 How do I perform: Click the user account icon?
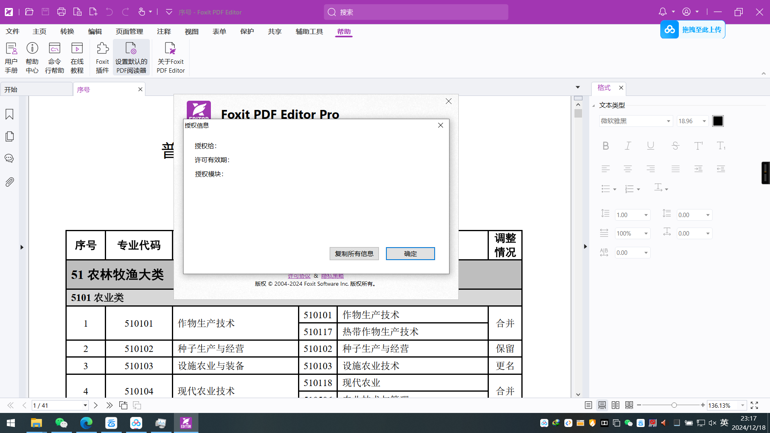coord(686,12)
